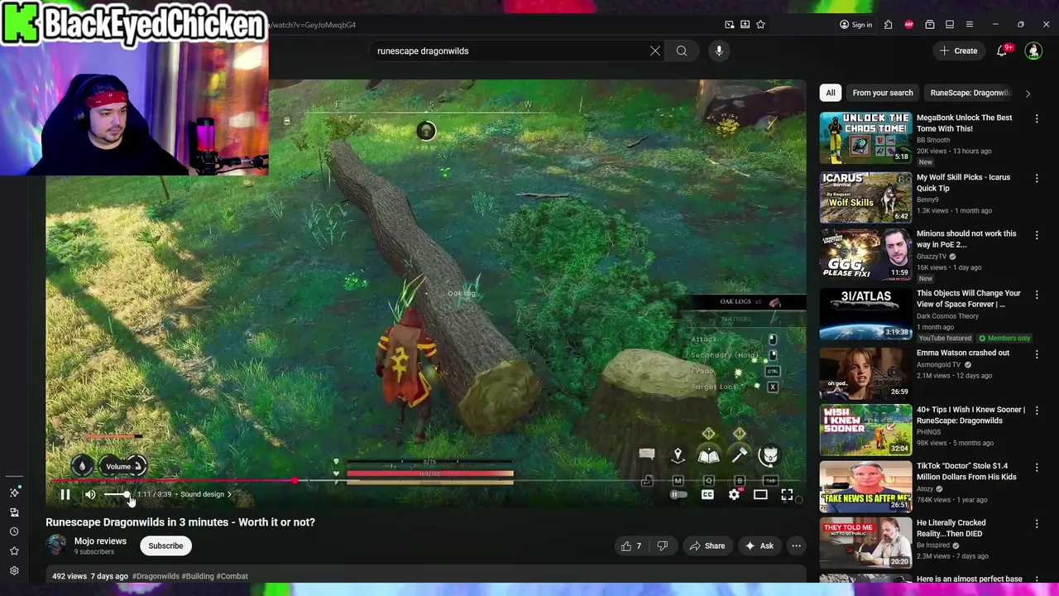Image resolution: width=1059 pixels, height=596 pixels.
Task: Open options for Minions PoE video
Action: click(x=1037, y=235)
